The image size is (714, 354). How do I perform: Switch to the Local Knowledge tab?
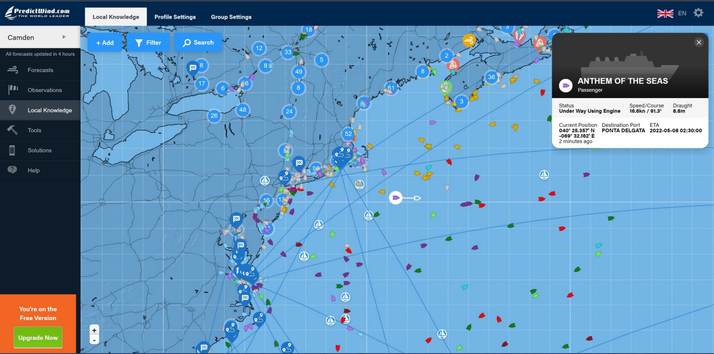[x=116, y=17]
